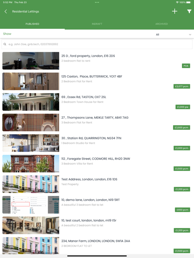
Task: Tap the £1,000 pcm price badge
Action: [x=182, y=148]
